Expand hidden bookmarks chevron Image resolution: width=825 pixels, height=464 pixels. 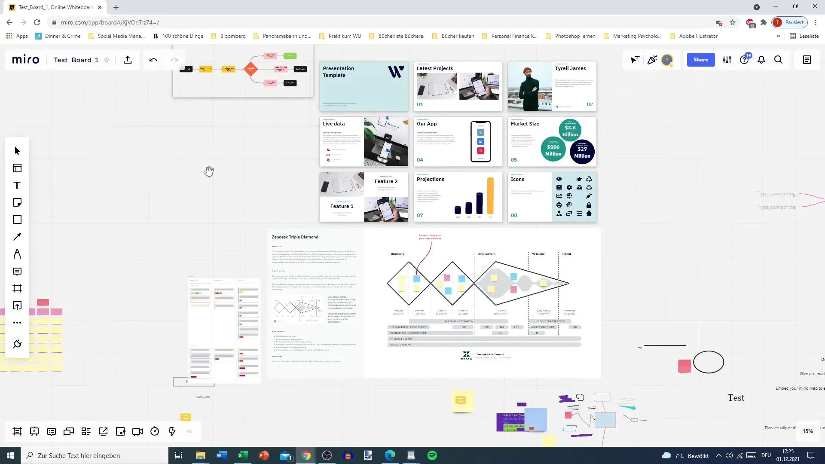click(779, 36)
